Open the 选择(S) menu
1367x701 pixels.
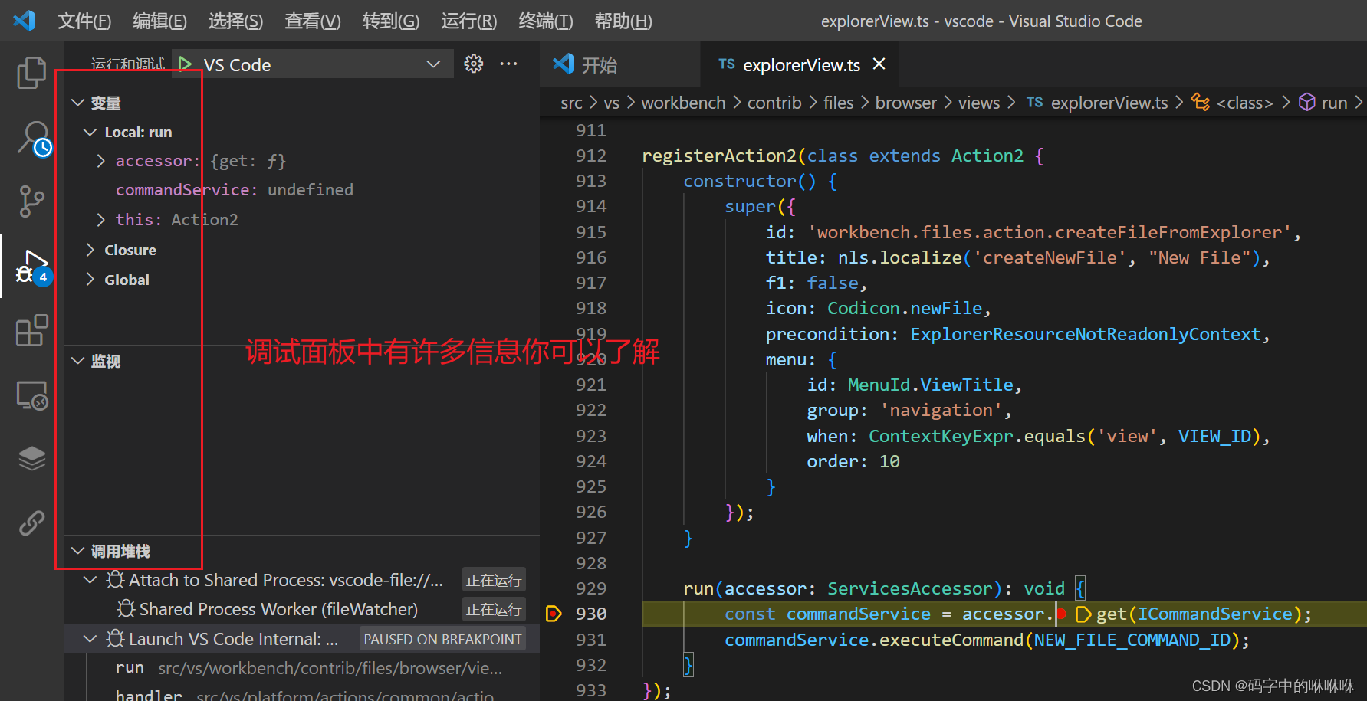click(235, 21)
